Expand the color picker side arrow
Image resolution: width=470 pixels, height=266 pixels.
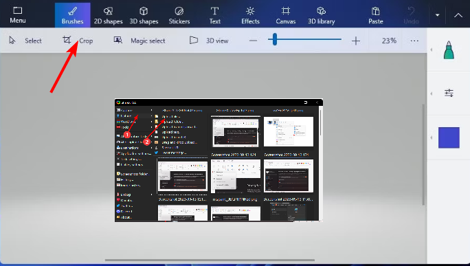click(x=432, y=137)
